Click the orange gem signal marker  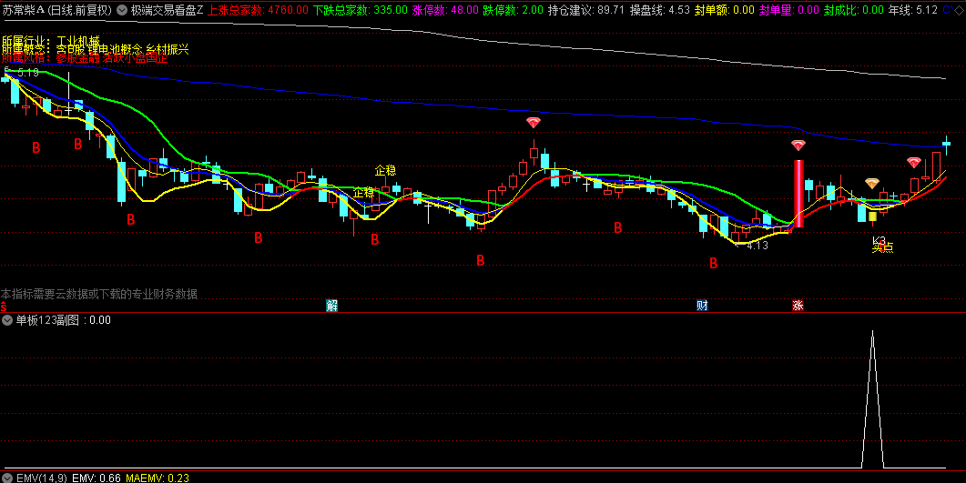tap(871, 184)
